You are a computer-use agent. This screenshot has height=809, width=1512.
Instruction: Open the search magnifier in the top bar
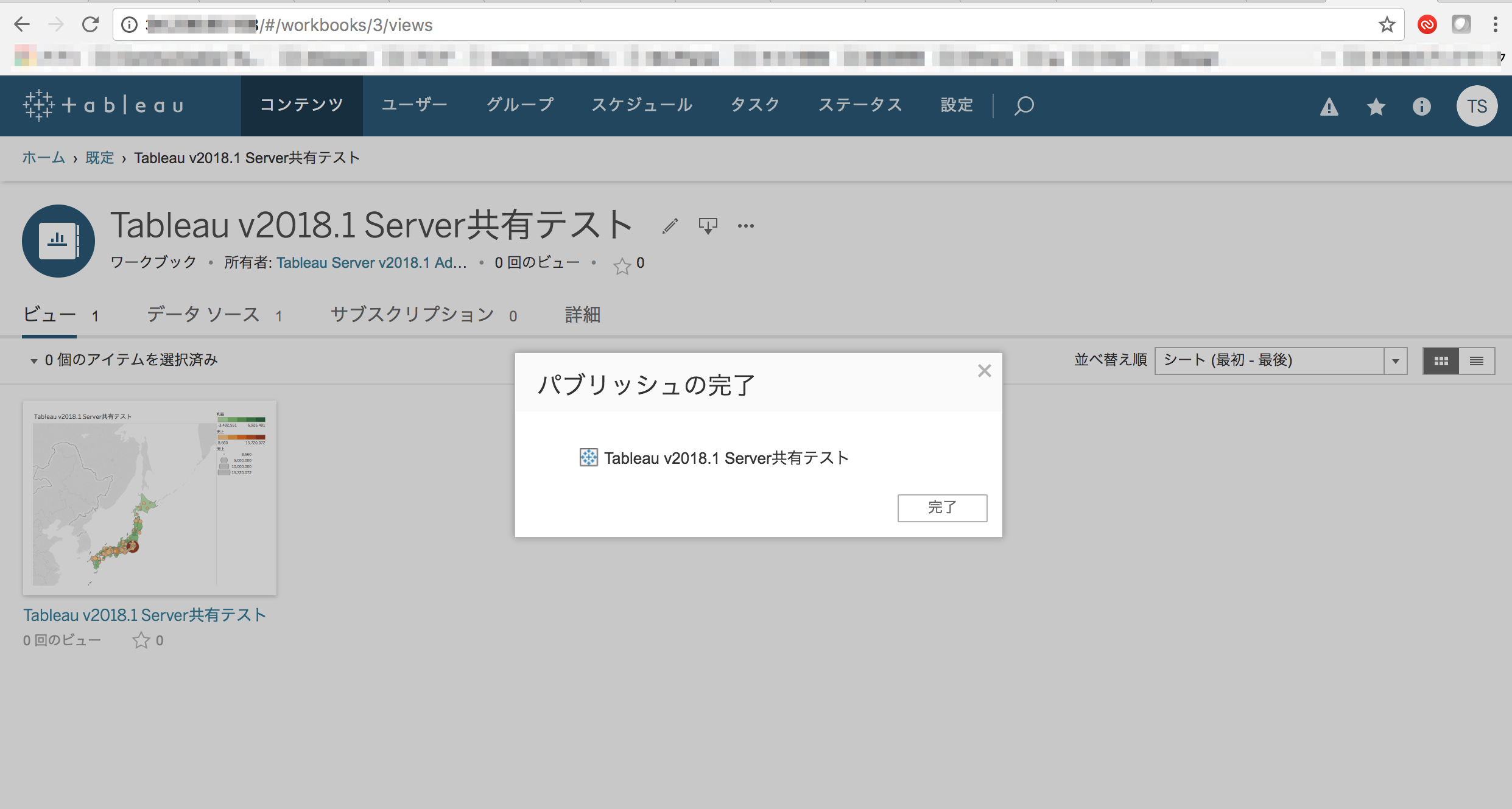tap(1023, 105)
